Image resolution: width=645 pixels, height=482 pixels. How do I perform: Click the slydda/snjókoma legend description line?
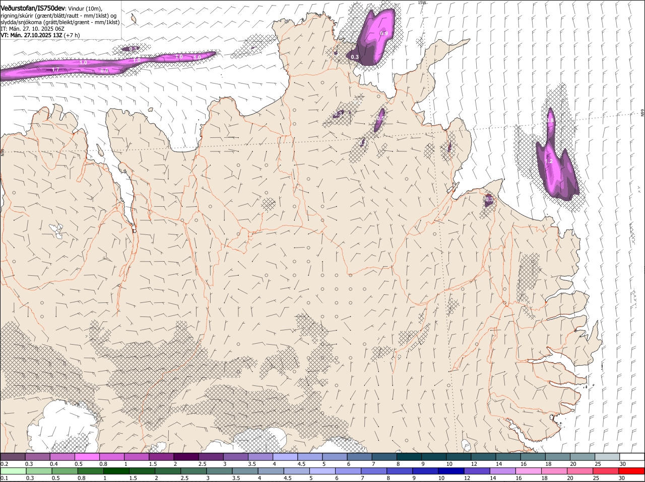(x=60, y=22)
